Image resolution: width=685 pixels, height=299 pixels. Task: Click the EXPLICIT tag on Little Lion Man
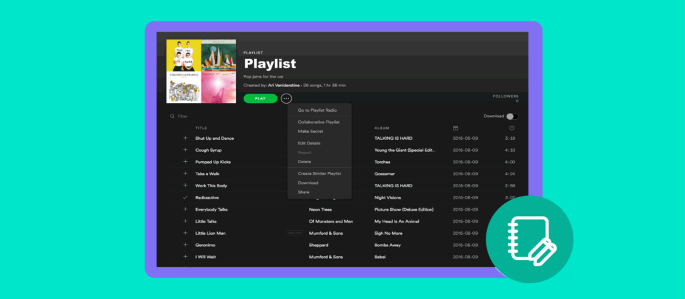(x=295, y=233)
